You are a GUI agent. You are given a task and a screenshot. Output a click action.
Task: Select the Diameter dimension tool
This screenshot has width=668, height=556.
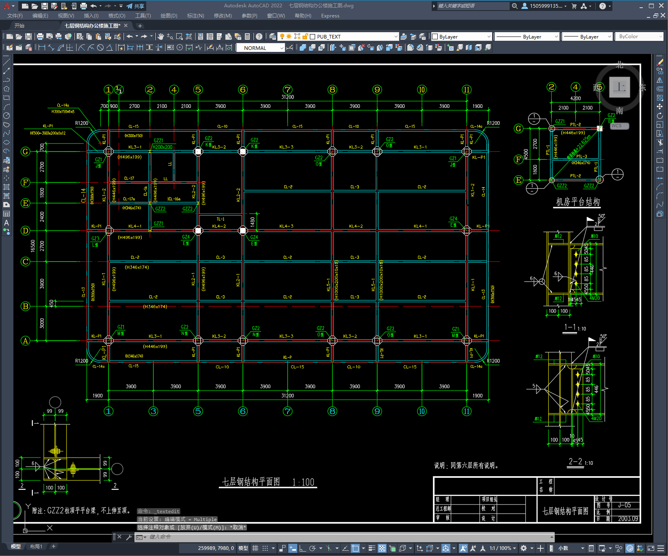pyautogui.click(x=100, y=47)
